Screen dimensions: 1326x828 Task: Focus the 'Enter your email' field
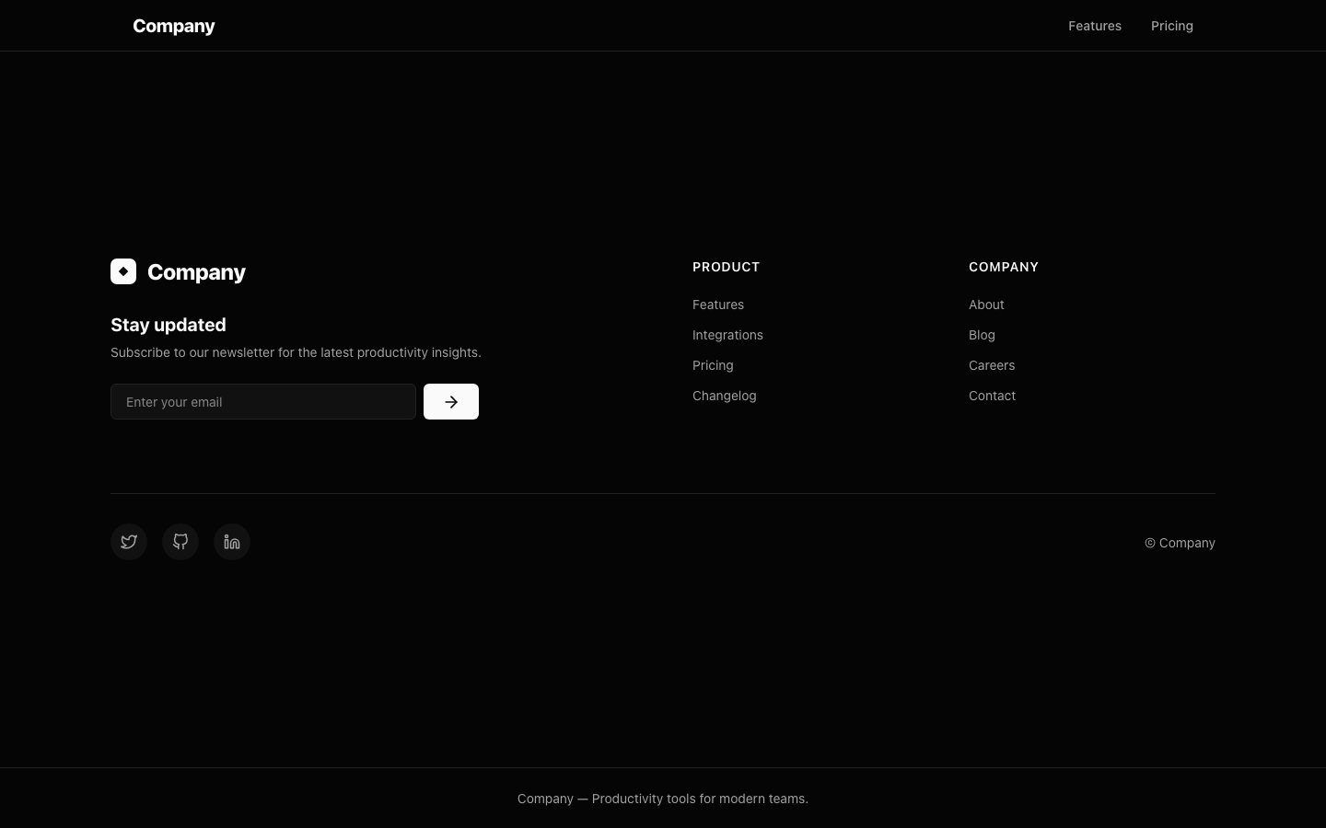tap(263, 402)
